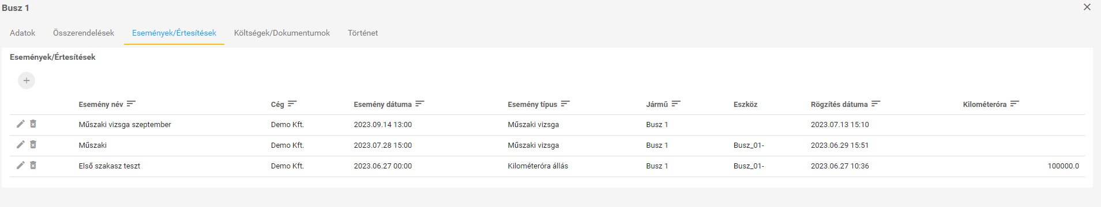
Task: Sort by Esemény dátuma column icon
Action: [420, 104]
